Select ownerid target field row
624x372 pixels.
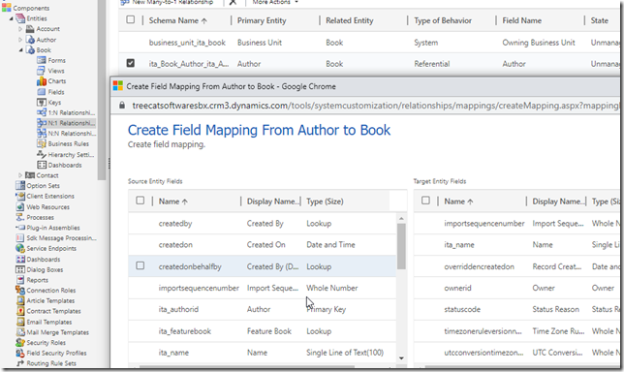[517, 288]
